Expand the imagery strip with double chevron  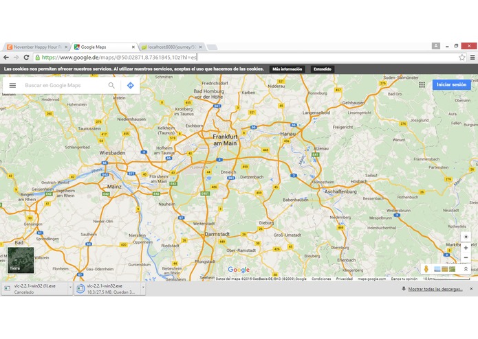[x=466, y=269]
